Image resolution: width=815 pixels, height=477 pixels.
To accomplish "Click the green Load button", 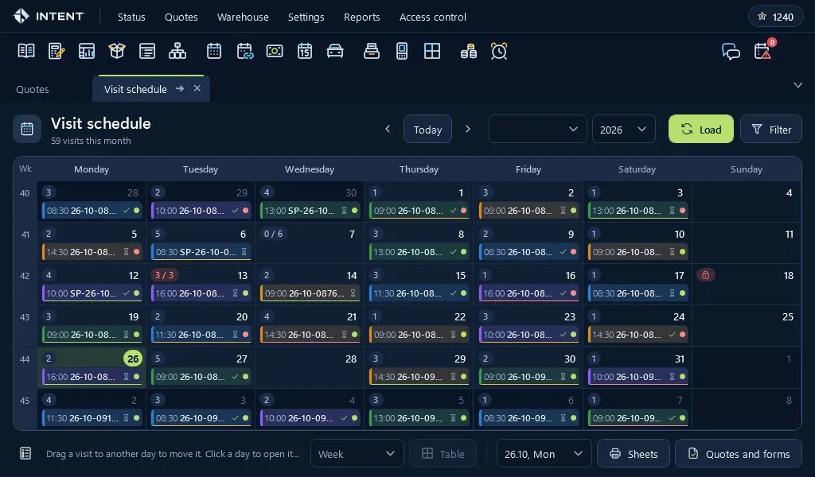I will 700,129.
